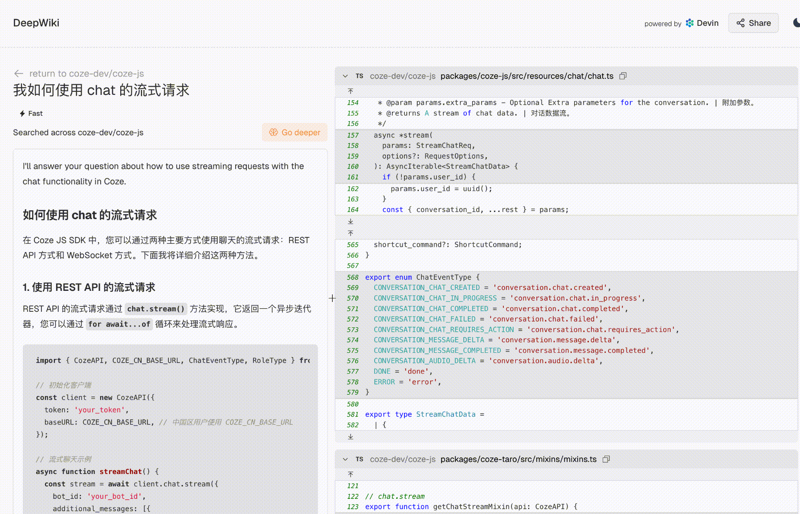Expand hidden code below line 582

click(x=351, y=437)
